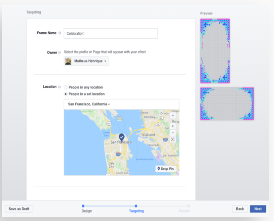274x221 pixels.
Task: Click the map fit-to-view icon
Action: pyautogui.click(x=173, y=139)
